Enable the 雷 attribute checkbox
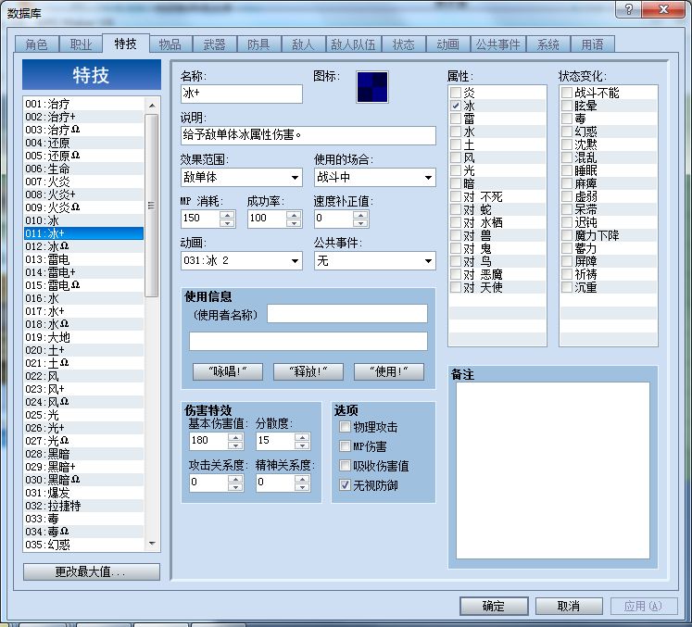This screenshot has height=627, width=692. (x=456, y=119)
